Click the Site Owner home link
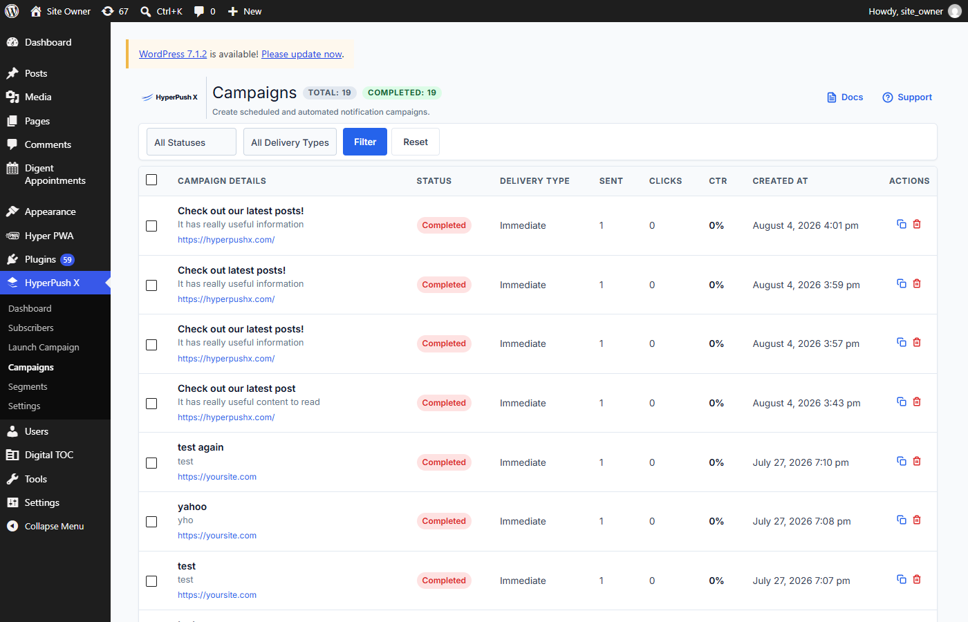The image size is (968, 622). click(61, 11)
